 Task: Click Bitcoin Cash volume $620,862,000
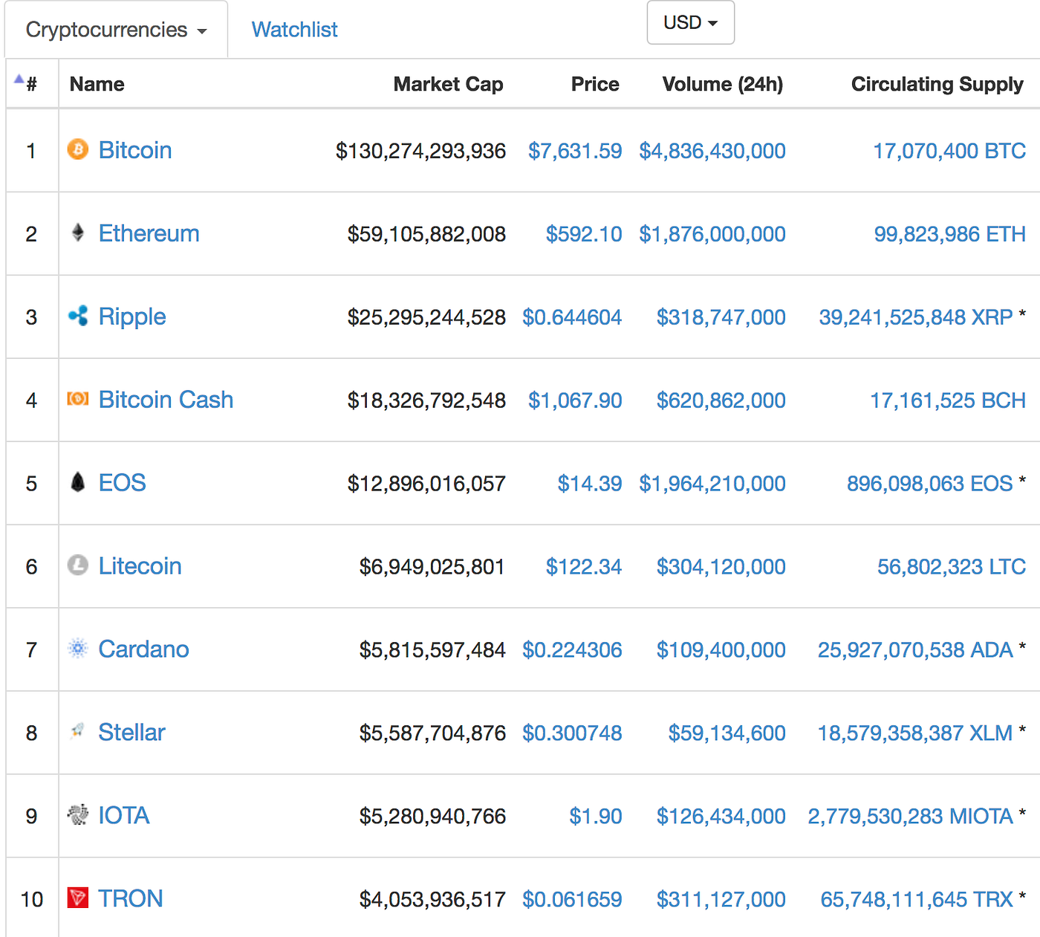[x=721, y=401]
